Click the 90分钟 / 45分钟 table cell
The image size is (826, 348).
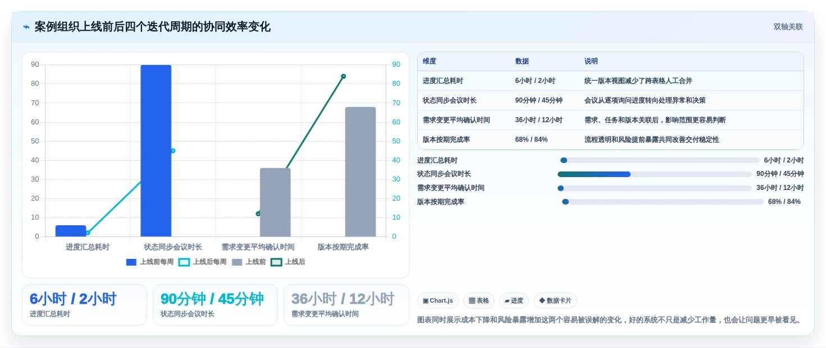click(x=539, y=100)
